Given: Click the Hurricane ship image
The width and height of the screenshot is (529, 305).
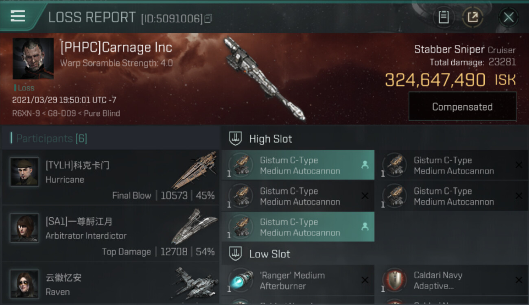Looking at the screenshot, I should (195, 170).
